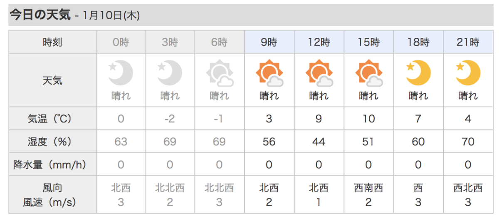The width and height of the screenshot is (499, 219).
Task: Select the 風向 風速 row label
Action: coord(52,195)
